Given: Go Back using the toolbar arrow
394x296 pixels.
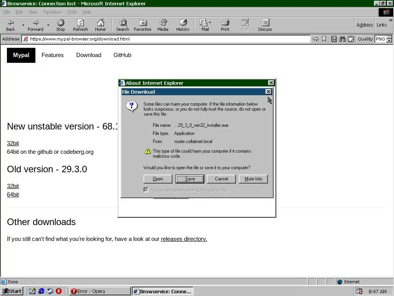Looking at the screenshot, I should pyautogui.click(x=10, y=25).
